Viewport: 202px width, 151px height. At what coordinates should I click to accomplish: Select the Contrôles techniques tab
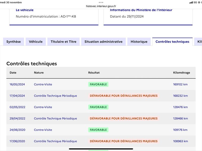(x=172, y=42)
